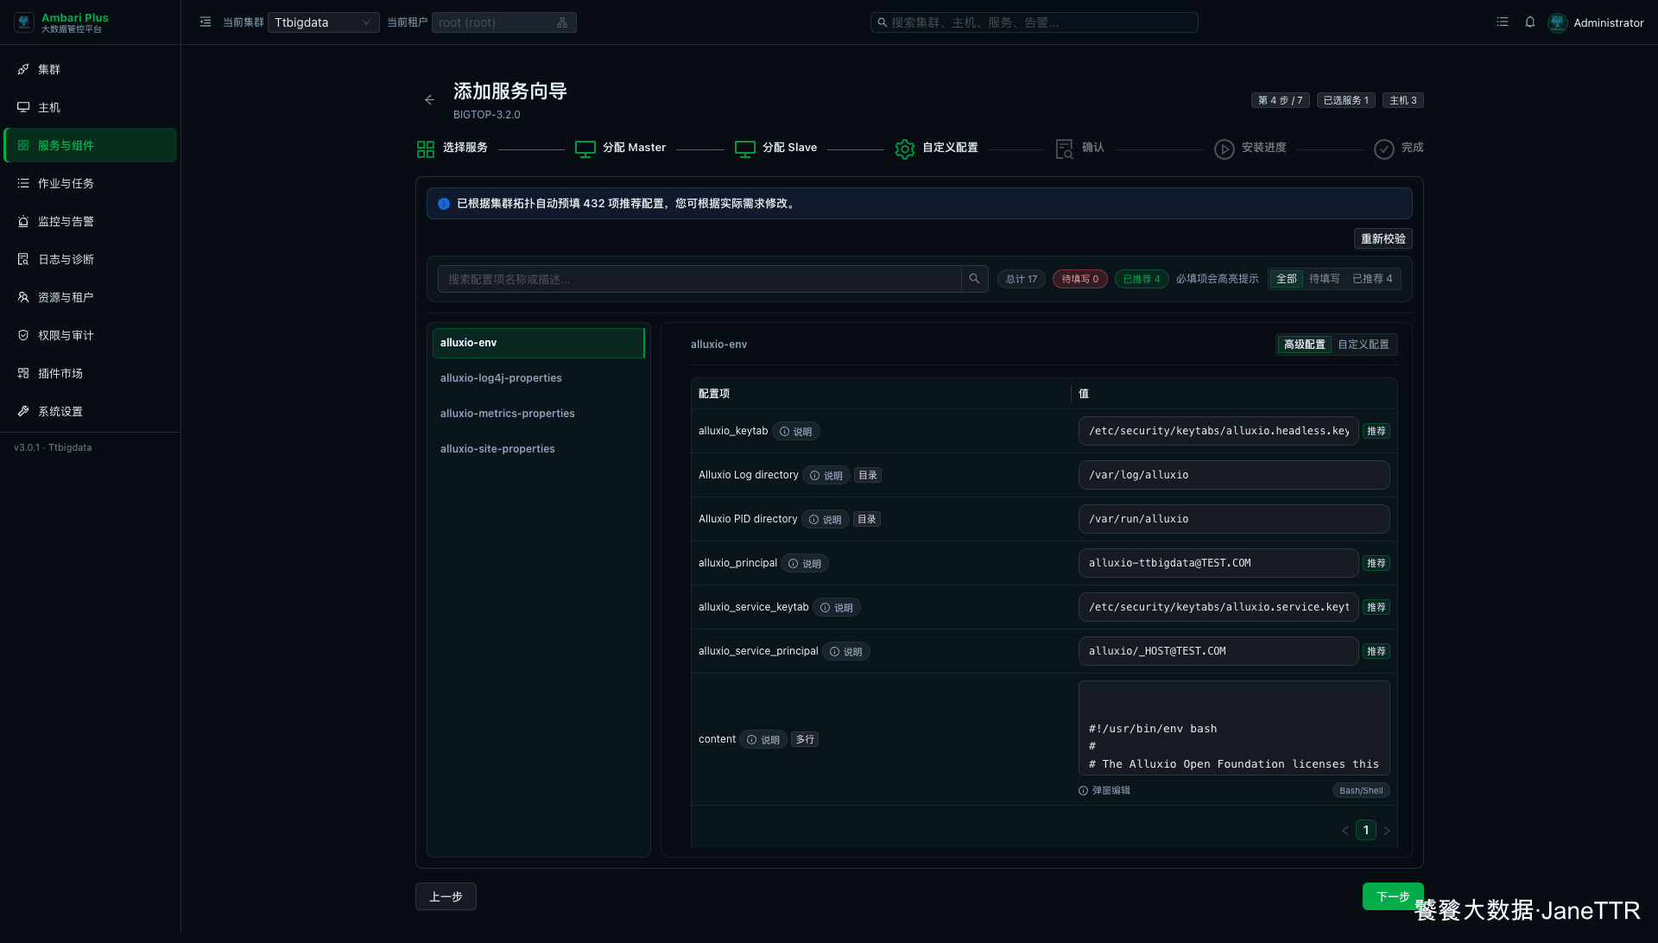Collapse the sidebar menu toggle icon
Image resolution: width=1658 pixels, height=943 pixels.
(206, 22)
